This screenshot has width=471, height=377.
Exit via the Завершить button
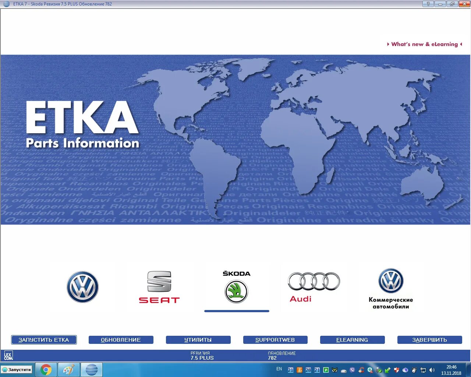[x=429, y=340]
